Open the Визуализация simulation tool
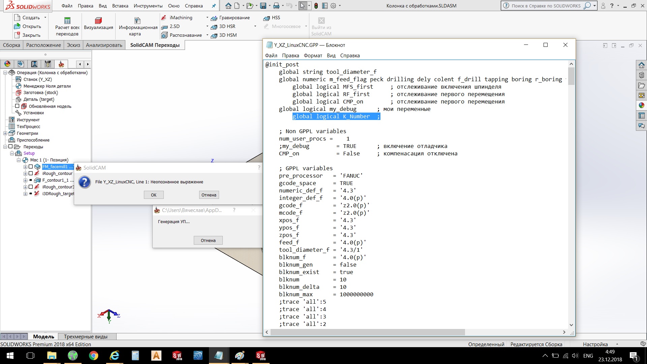Viewport: 647px width, 364px height. click(98, 21)
